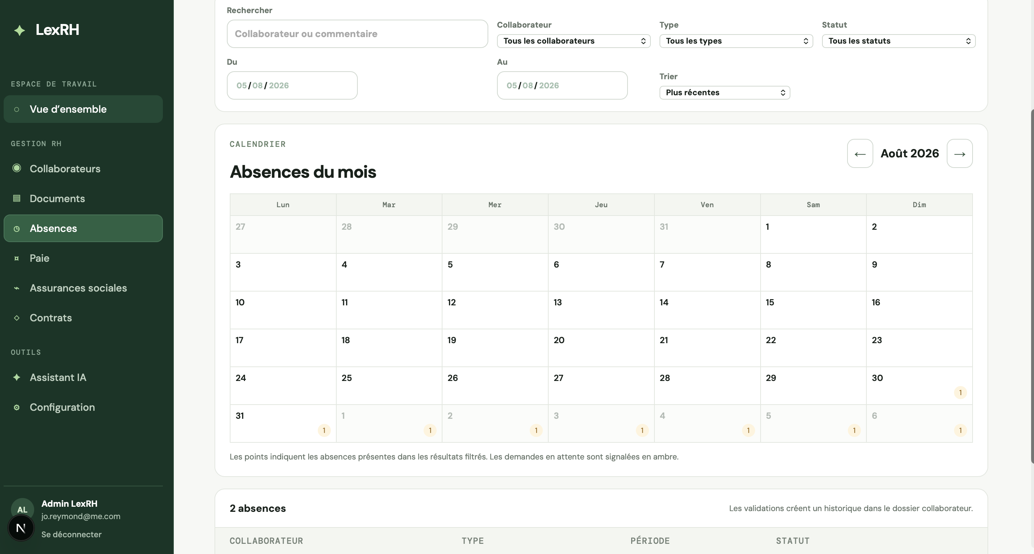
Task: Click the amber badge on September 6
Action: pos(960,430)
